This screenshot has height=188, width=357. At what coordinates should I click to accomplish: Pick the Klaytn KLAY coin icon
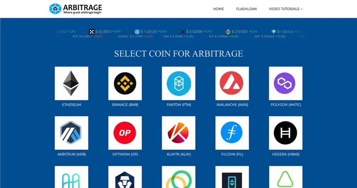[178, 133]
